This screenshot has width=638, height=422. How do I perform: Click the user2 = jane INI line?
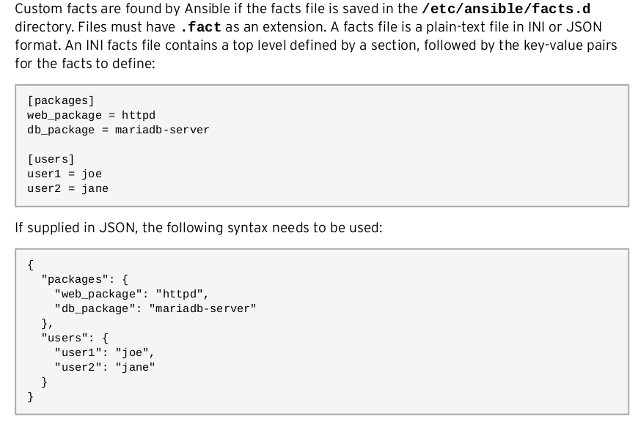pos(67,188)
